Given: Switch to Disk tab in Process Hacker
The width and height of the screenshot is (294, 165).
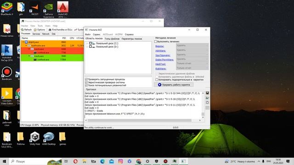Looking at the screenshot, I should (54, 34).
